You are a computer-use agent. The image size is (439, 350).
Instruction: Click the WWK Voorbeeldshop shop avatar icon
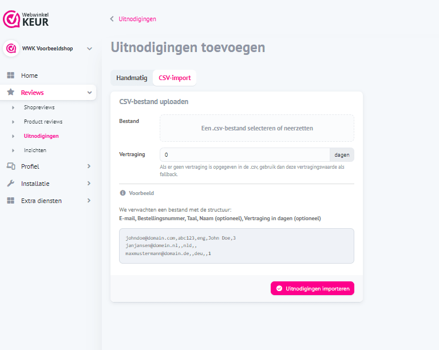pos(10,49)
